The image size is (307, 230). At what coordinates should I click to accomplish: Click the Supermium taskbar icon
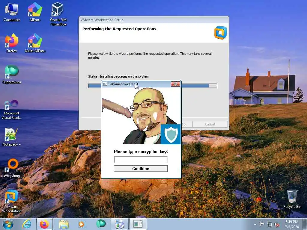(x=101, y=224)
